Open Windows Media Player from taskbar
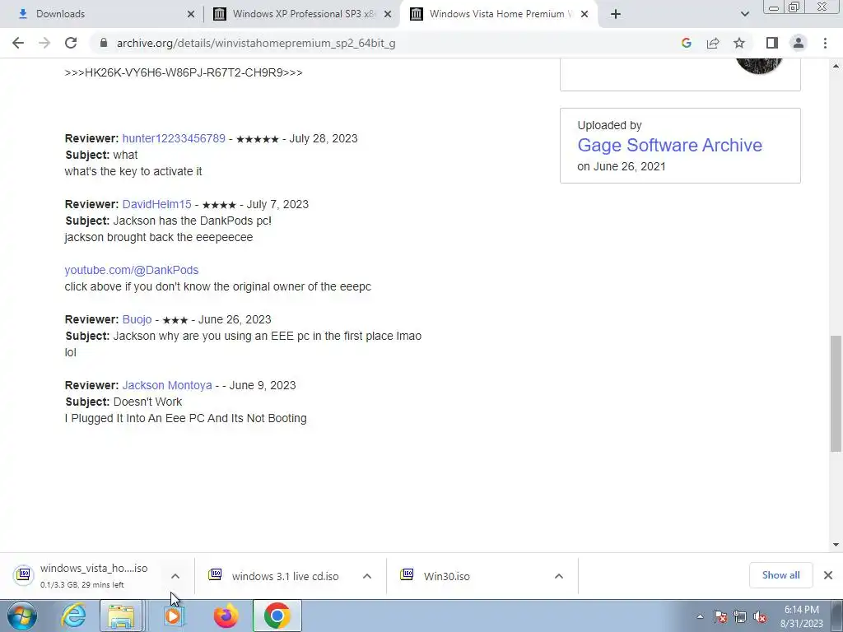 (x=173, y=616)
